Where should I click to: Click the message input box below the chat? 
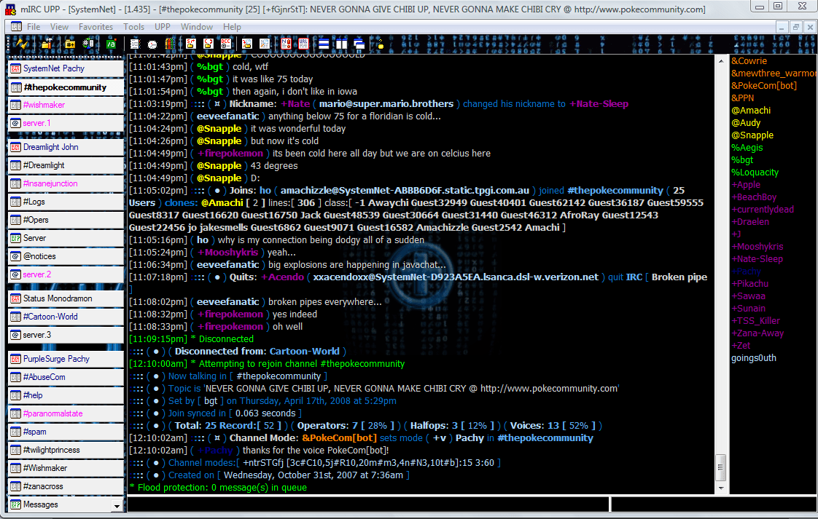(367, 504)
